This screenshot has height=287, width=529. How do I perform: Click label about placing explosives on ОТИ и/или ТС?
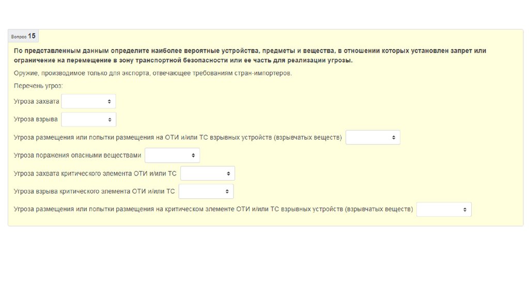tap(178, 138)
